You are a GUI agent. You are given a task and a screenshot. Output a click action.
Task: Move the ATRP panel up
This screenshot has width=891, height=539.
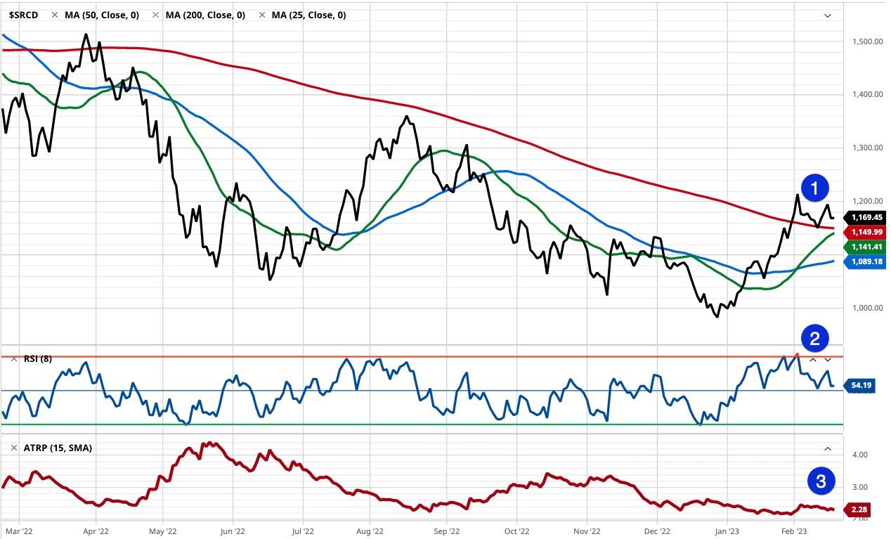coord(828,448)
